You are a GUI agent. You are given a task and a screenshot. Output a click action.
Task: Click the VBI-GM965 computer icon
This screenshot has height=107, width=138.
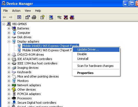click(9, 24)
